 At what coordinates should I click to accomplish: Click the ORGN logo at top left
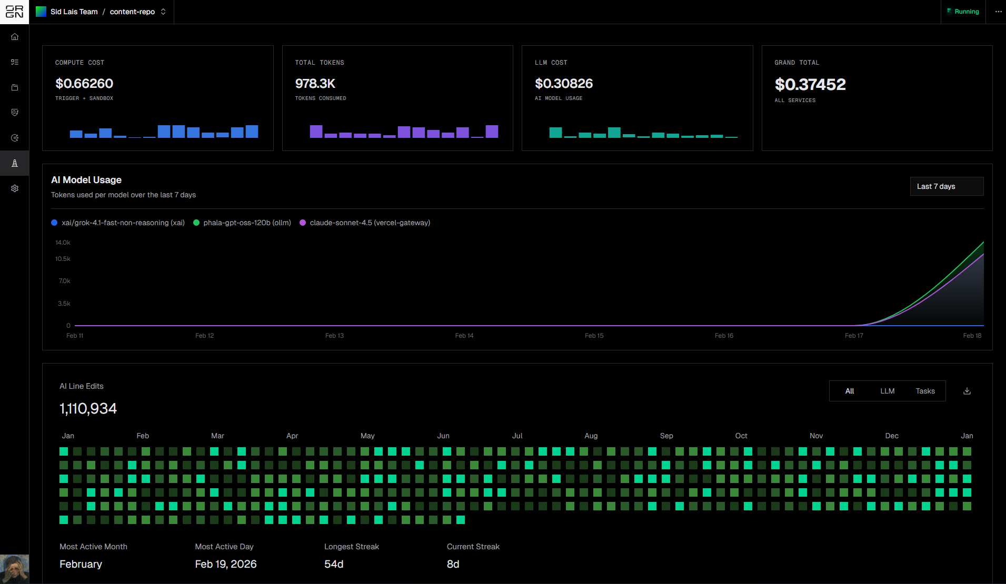tap(14, 12)
